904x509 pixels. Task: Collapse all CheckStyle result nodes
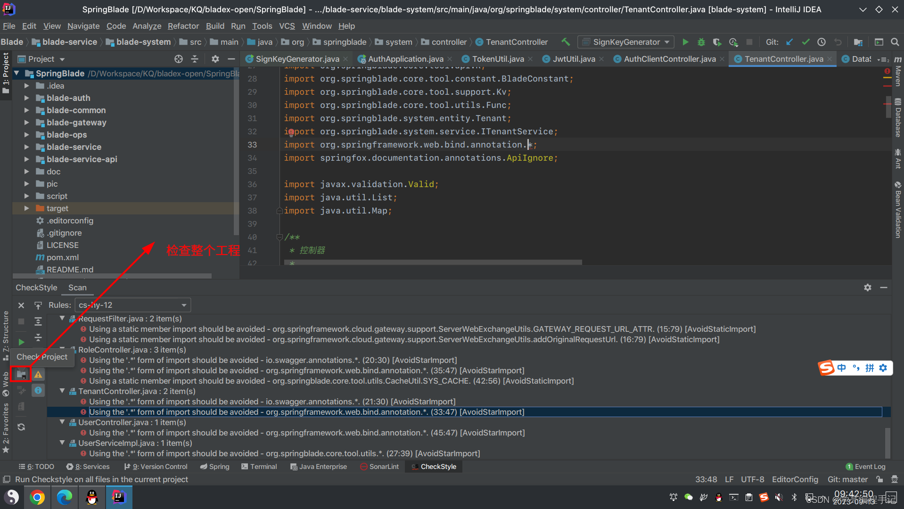click(x=38, y=337)
